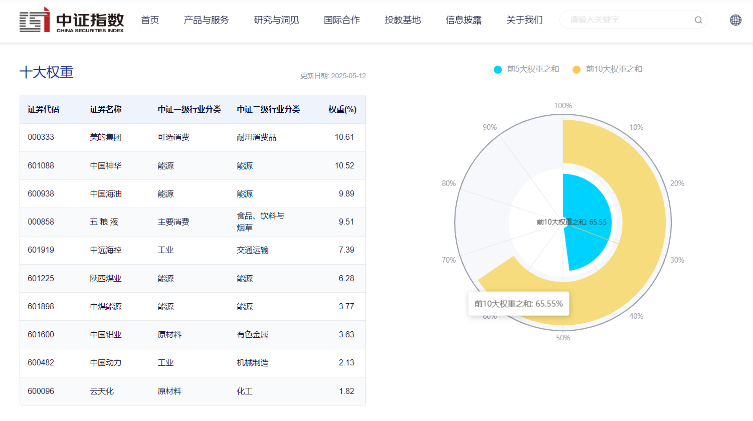Click the search magnifier icon

(x=698, y=20)
